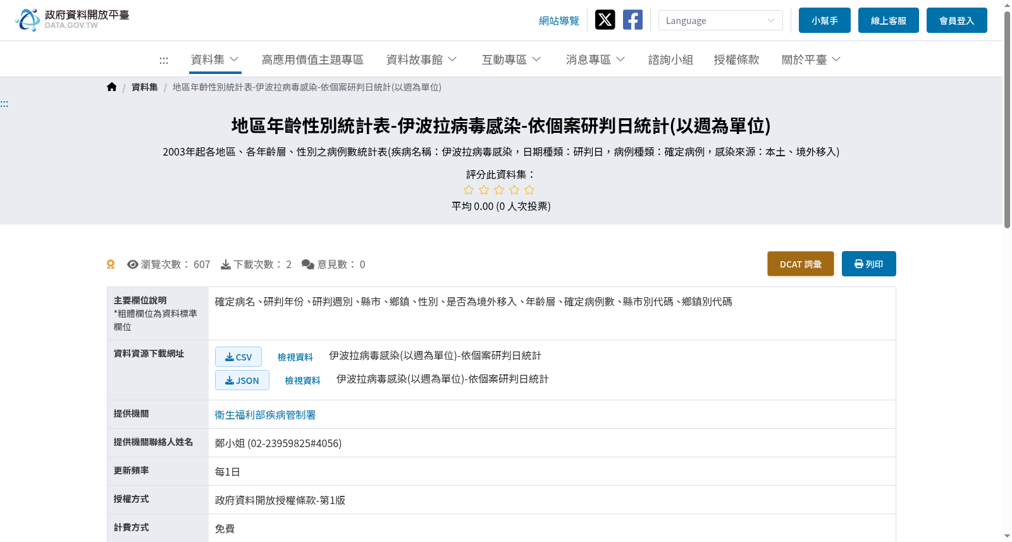The width and height of the screenshot is (1012, 542).
Task: Open 檢視資料 for the JSON row
Action: click(x=303, y=381)
